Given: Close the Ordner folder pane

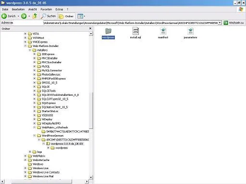Looking at the screenshot, I should pyautogui.click(x=90, y=28).
